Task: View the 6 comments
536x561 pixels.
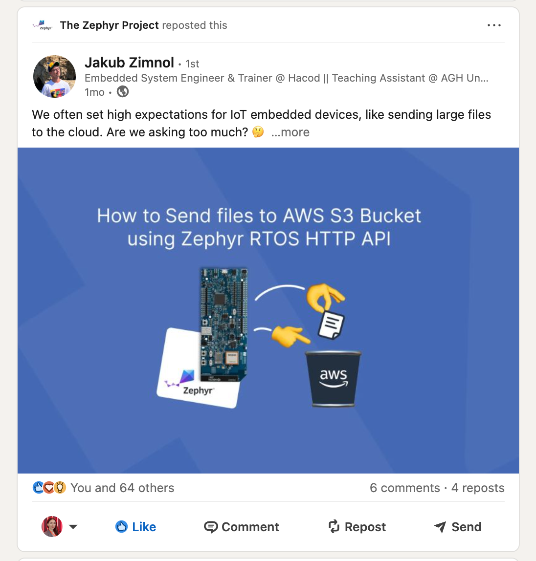Action: pos(404,488)
